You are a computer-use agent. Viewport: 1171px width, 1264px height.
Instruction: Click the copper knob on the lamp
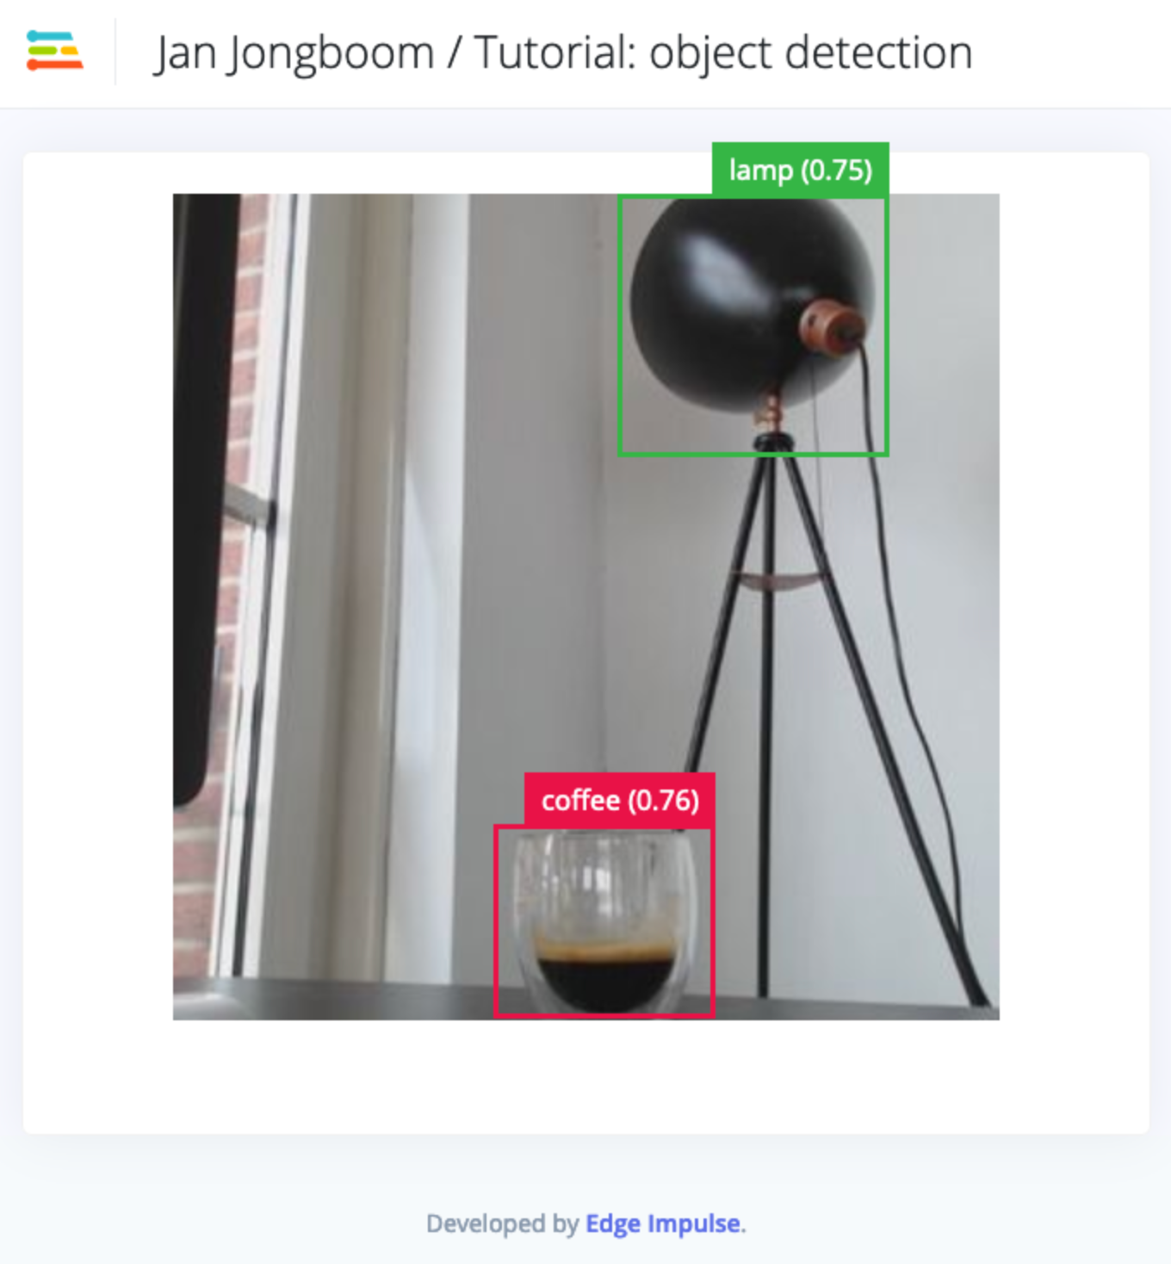pyautogui.click(x=831, y=327)
